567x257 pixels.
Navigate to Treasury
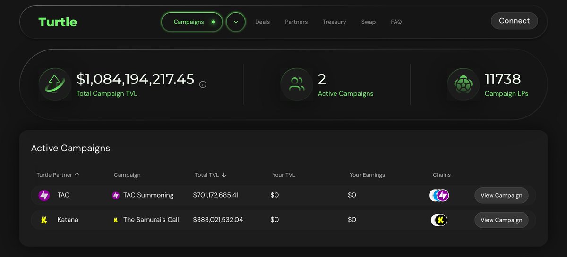click(335, 22)
